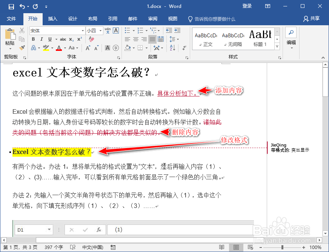Open the underline style dropdown arrow

pos(56,39)
